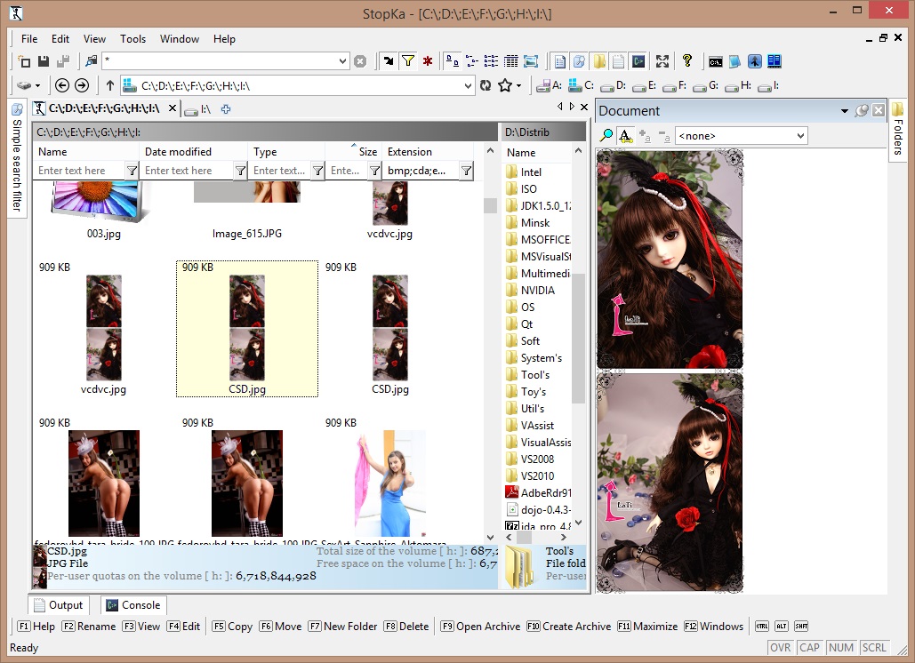This screenshot has width=915, height=663.
Task: Click the blue up-arrow toolbar icon
Action: [x=755, y=60]
